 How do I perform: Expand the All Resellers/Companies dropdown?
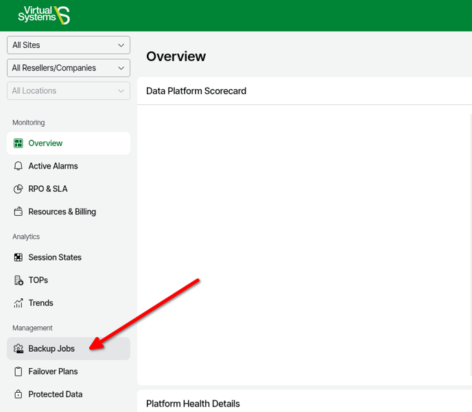pos(69,68)
